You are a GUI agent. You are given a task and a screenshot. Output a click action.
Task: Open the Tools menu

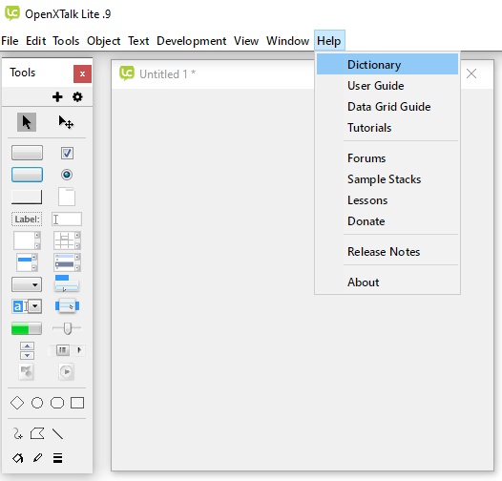pyautogui.click(x=66, y=41)
